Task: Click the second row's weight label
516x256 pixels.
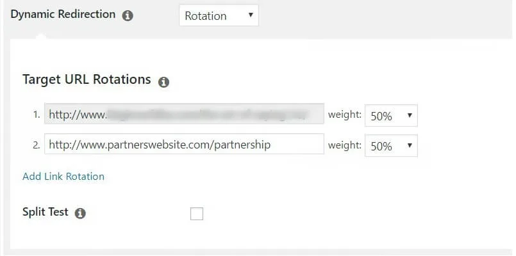Action: coord(345,145)
